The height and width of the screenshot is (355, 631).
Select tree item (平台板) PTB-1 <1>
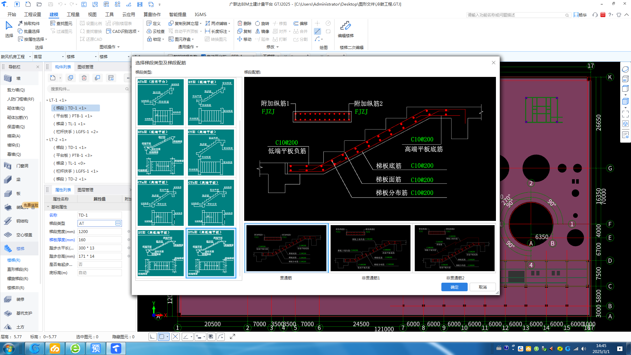[73, 116]
